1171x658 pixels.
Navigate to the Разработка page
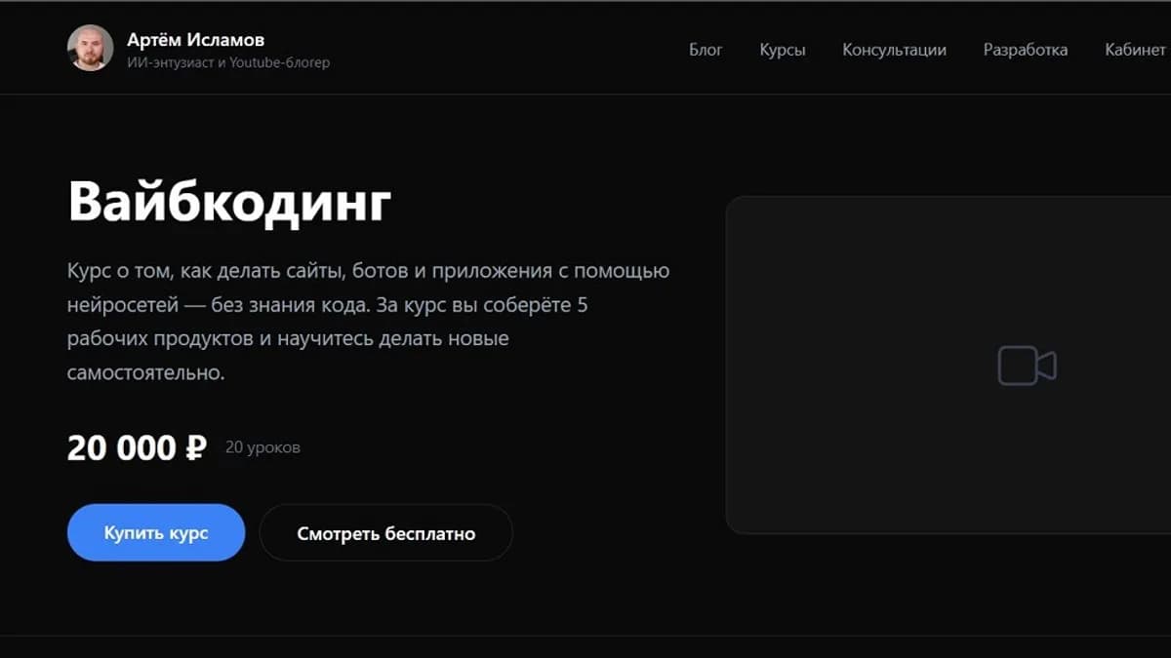(x=1026, y=50)
